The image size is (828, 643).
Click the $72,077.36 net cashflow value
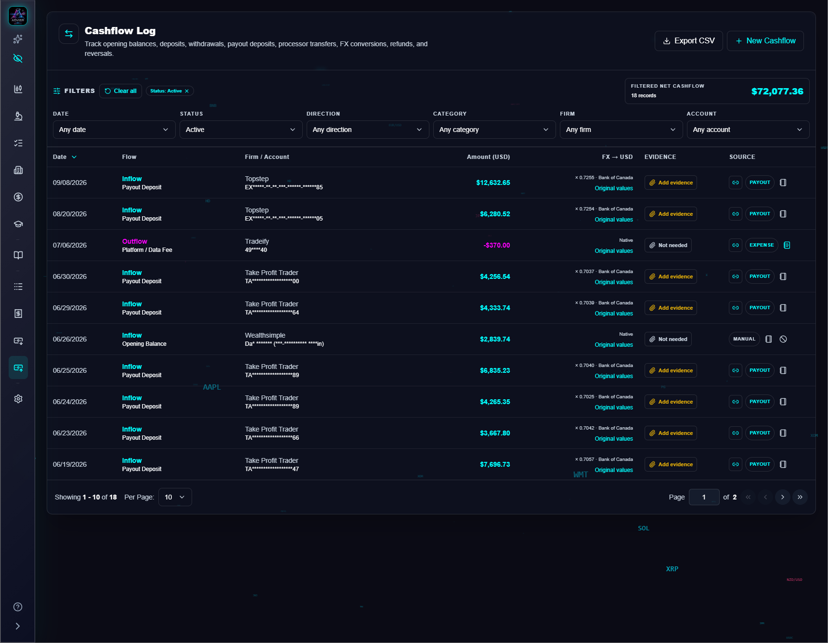(x=777, y=91)
